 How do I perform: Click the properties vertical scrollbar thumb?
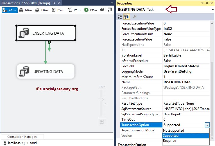212,99
